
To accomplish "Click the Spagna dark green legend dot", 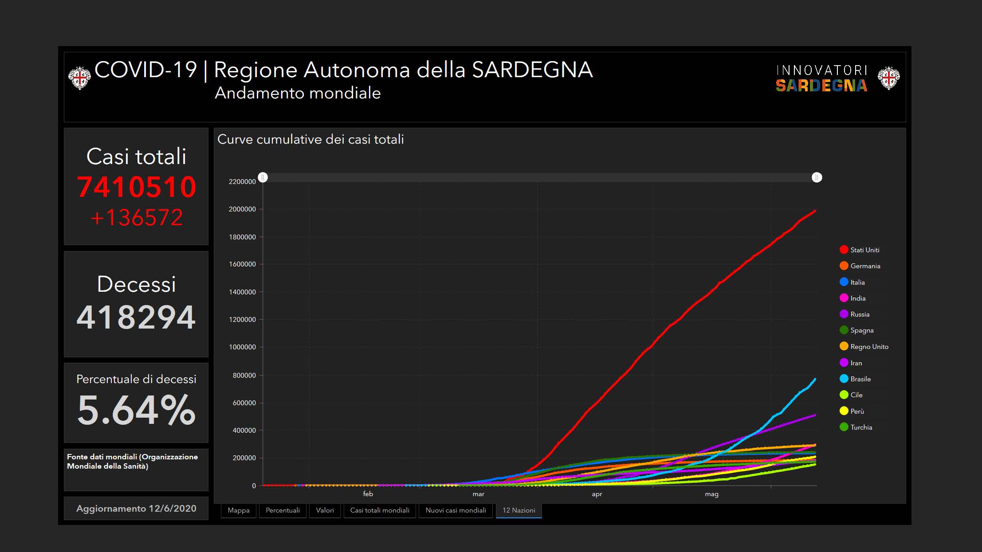I will (x=844, y=330).
